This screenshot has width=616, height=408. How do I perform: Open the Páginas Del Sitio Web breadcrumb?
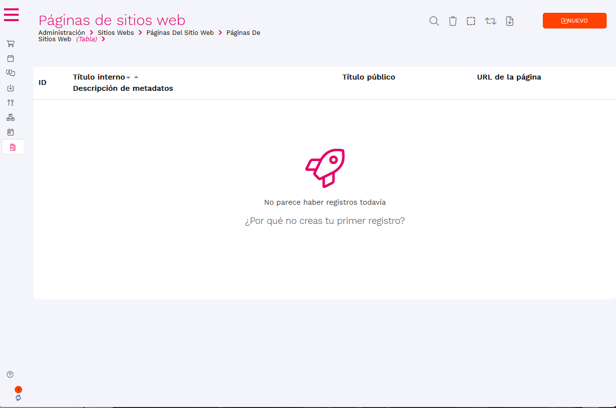tap(180, 32)
